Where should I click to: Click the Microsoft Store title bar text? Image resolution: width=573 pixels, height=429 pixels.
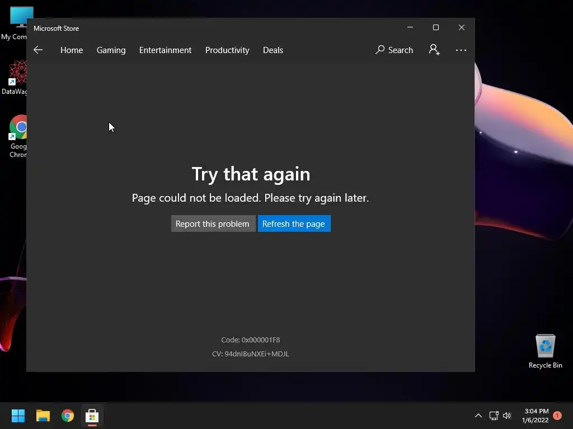click(x=57, y=28)
